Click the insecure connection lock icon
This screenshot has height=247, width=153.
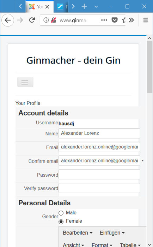tap(54, 20)
